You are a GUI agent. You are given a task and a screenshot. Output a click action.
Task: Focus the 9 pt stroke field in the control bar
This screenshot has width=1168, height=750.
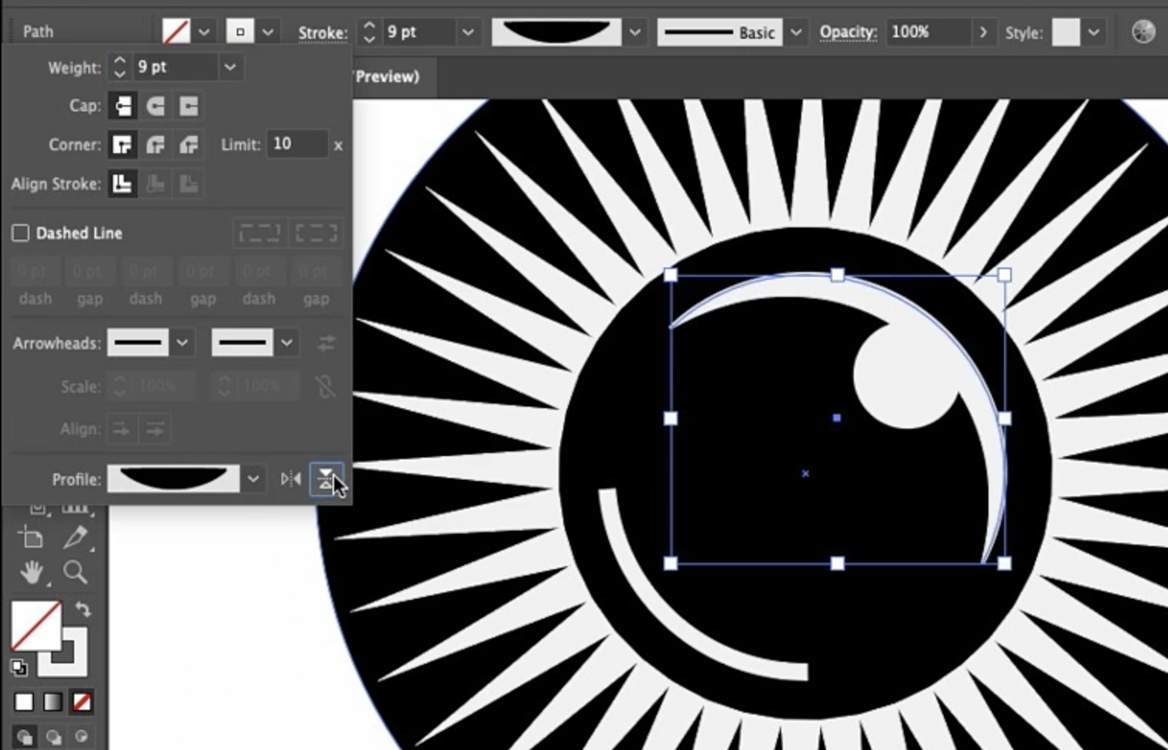[x=419, y=32]
